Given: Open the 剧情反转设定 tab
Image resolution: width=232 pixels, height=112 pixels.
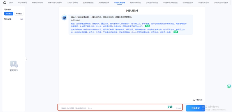Looking at the screenshot, I should point(135,3).
